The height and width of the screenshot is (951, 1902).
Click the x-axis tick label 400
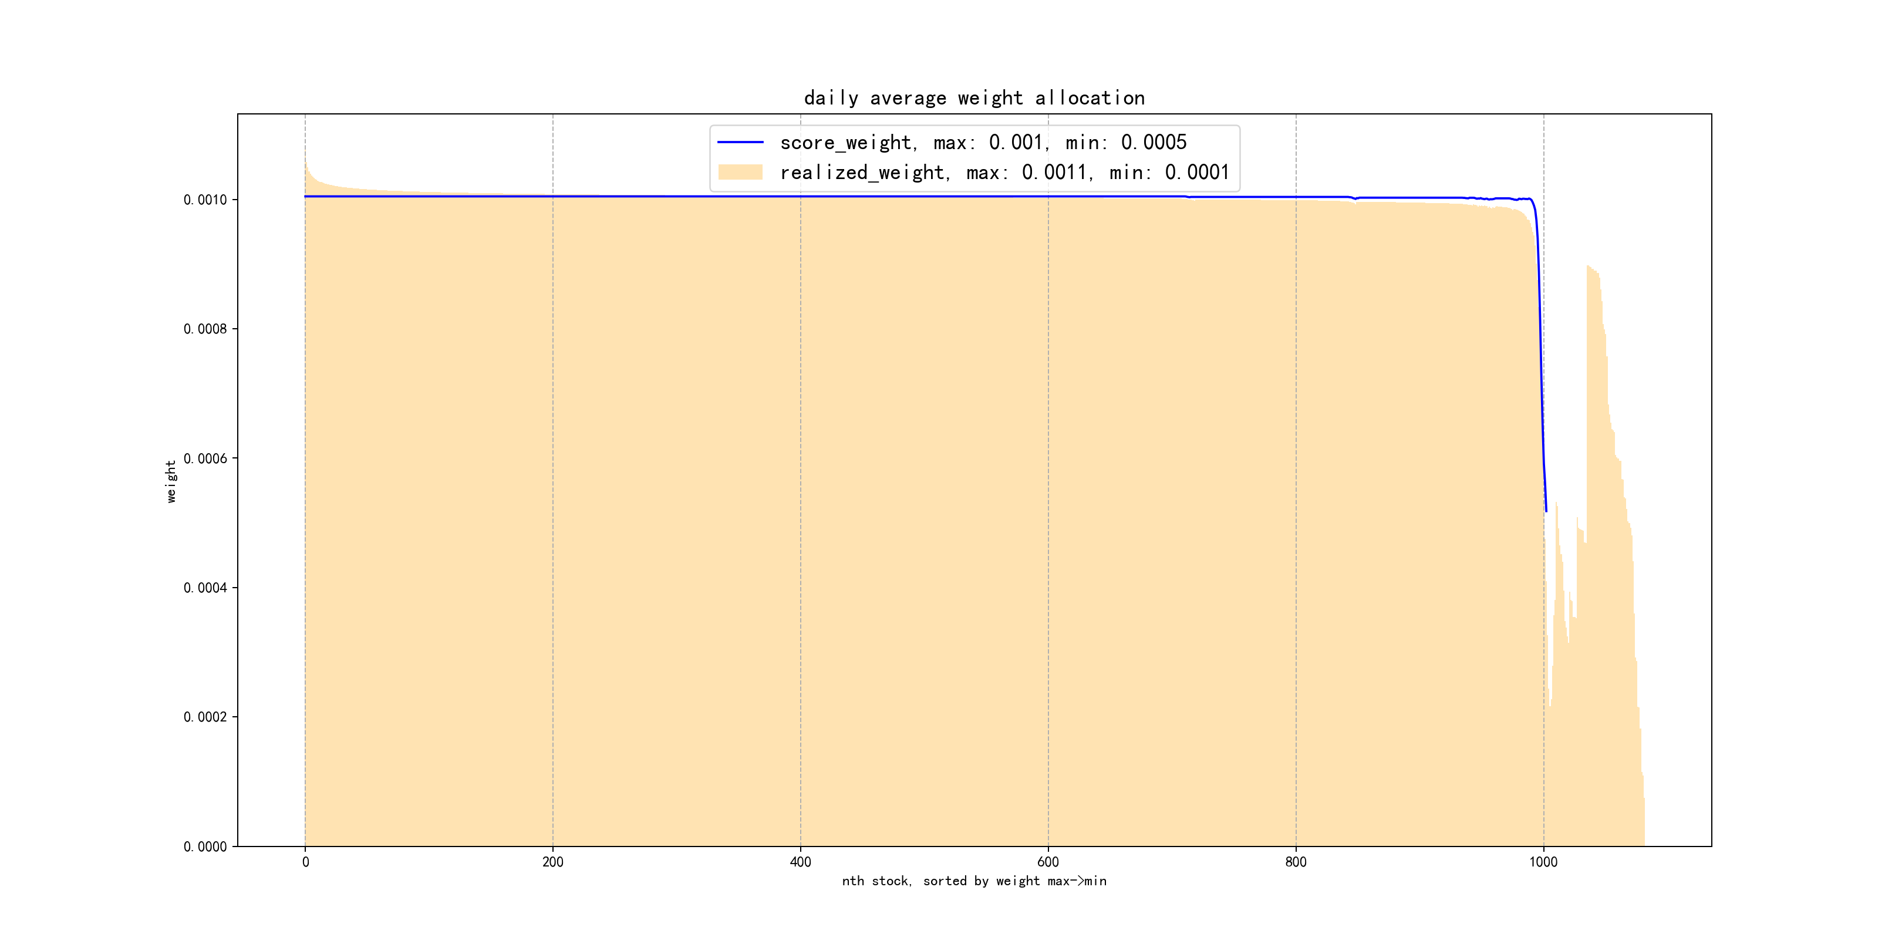(800, 862)
